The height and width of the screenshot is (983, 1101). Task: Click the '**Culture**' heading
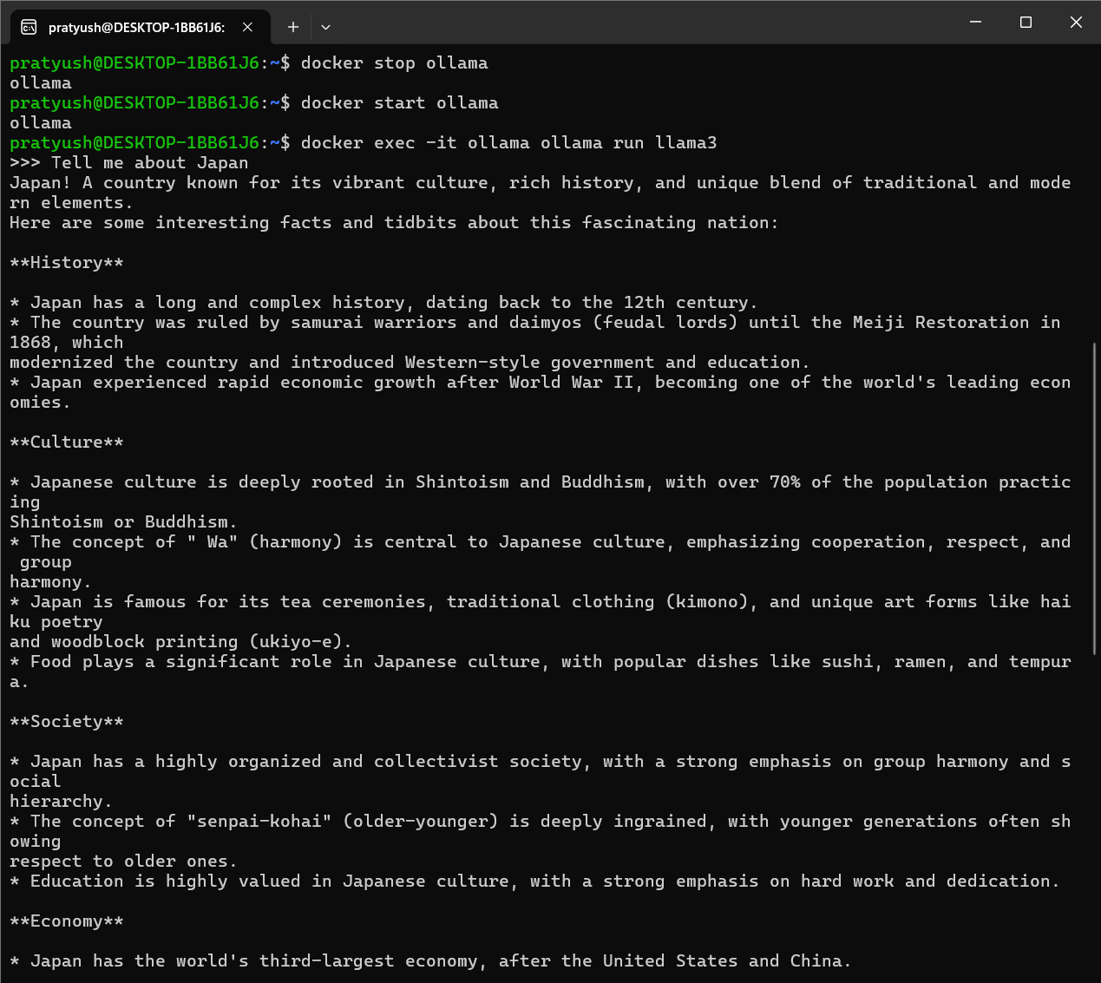(x=66, y=442)
